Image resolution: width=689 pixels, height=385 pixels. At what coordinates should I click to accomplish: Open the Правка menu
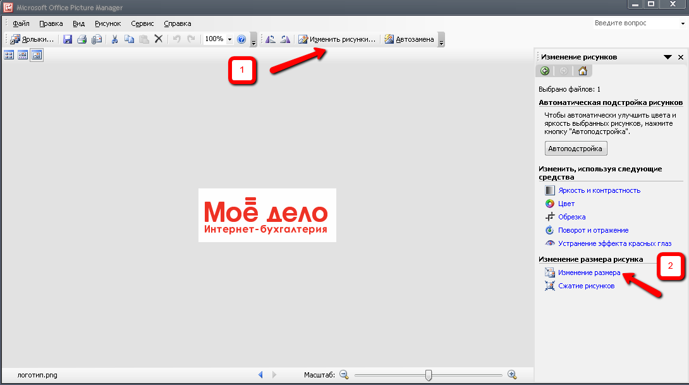[x=51, y=23]
